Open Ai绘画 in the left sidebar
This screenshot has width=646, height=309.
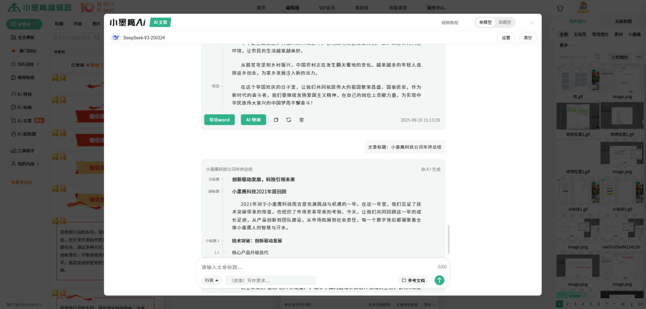tap(22, 108)
